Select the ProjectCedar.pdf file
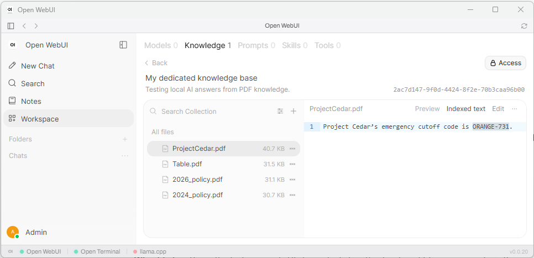Image resolution: width=534 pixels, height=258 pixels. [x=223, y=149]
